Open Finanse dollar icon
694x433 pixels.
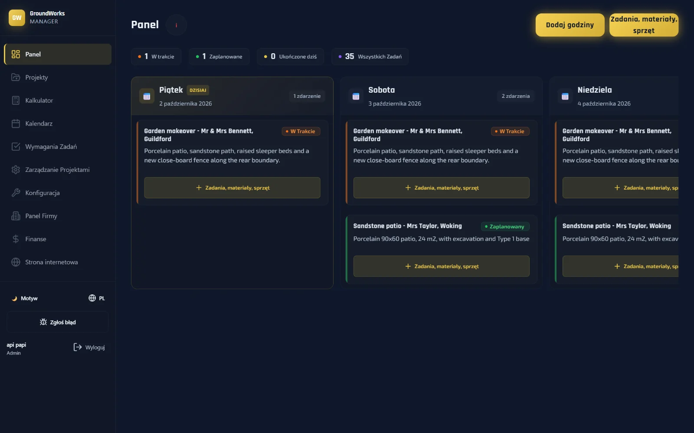pos(16,239)
